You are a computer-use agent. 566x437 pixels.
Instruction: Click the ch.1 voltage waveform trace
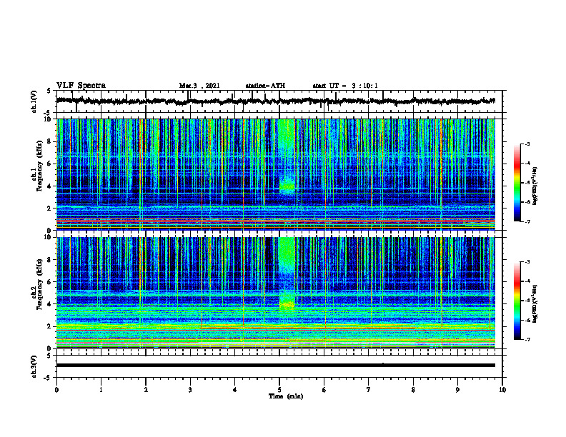point(275,101)
